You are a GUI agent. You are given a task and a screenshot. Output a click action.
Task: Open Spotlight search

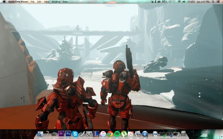click(x=213, y=2)
